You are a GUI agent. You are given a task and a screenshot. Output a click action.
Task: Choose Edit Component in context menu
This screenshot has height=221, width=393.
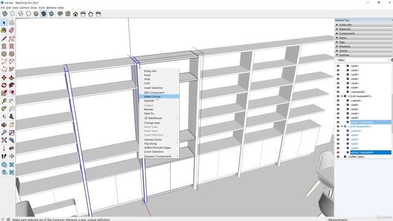159,93
